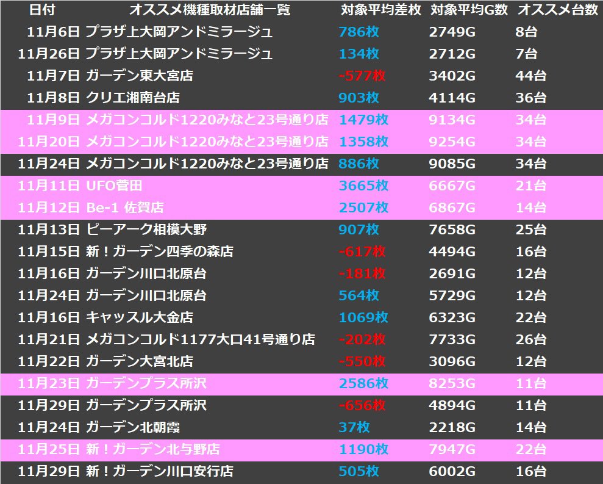Click the 36台 count
The height and width of the screenshot is (484, 603).
pos(530,98)
